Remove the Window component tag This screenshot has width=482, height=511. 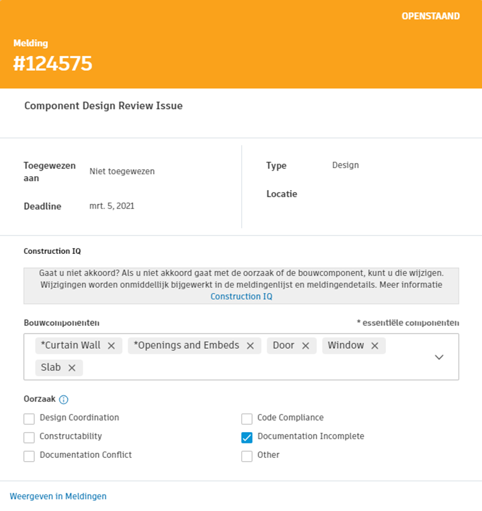click(375, 346)
